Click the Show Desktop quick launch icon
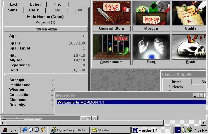The width and height of the screenshot is (208, 134). [x=31, y=130]
